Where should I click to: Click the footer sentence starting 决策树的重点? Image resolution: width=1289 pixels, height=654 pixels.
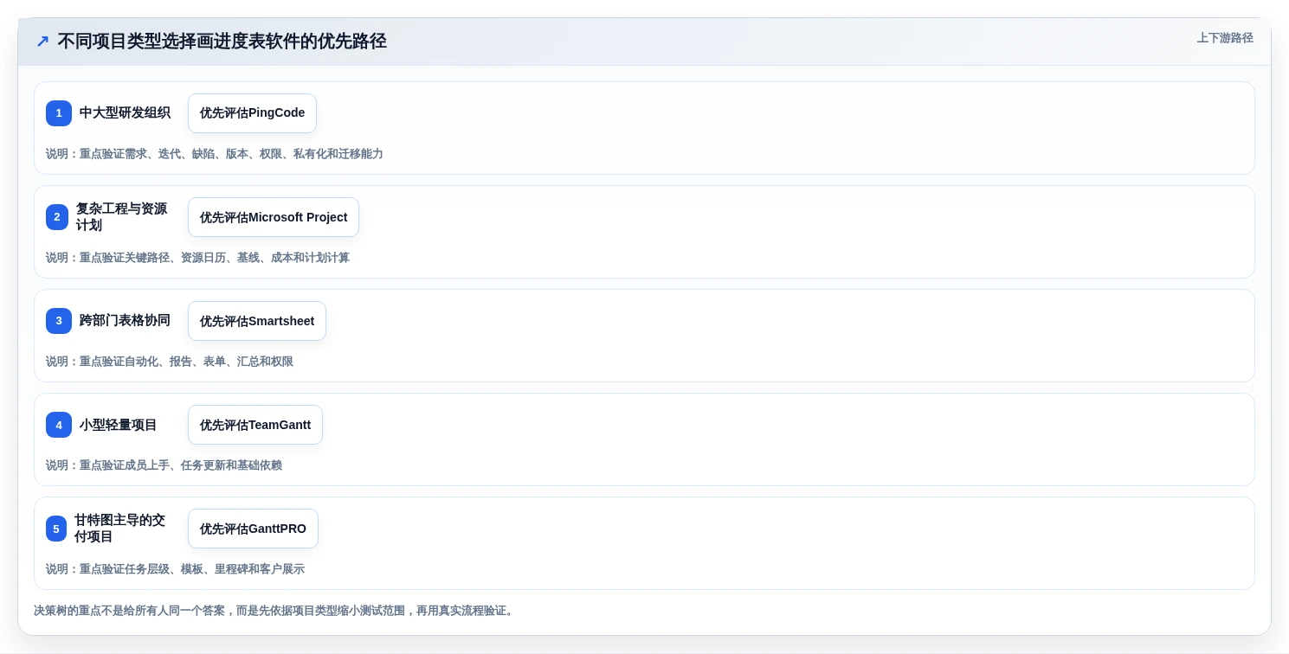pyautogui.click(x=275, y=611)
